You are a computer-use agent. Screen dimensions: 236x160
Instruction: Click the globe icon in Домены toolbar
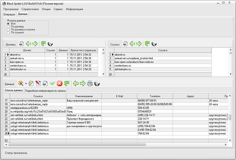[50, 44]
